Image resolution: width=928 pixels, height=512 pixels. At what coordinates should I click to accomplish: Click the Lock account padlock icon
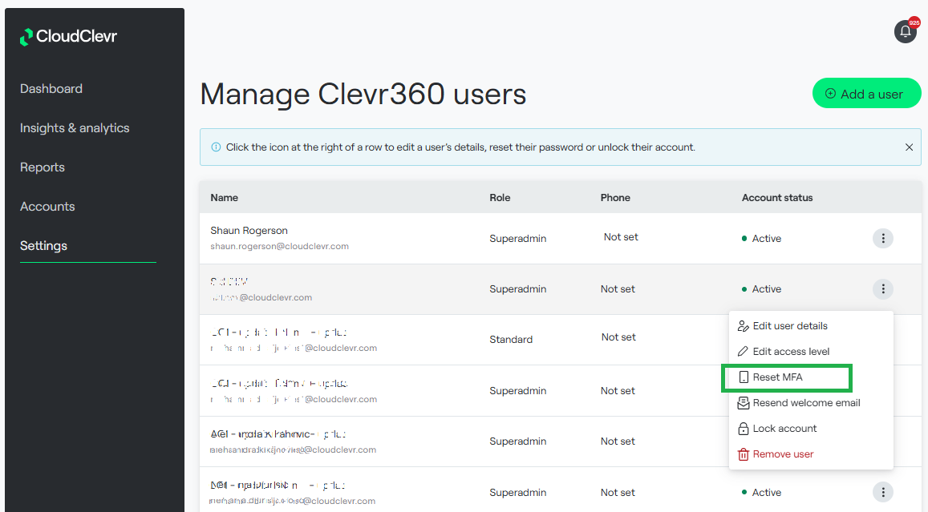744,429
